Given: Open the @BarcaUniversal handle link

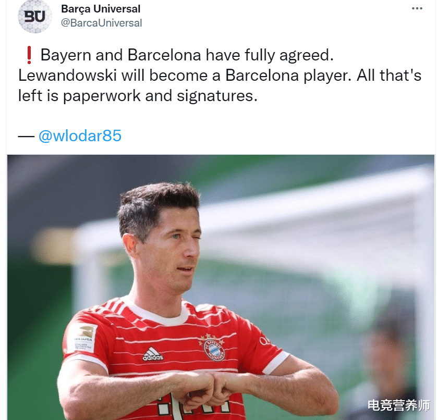Looking at the screenshot, I should click(x=102, y=23).
